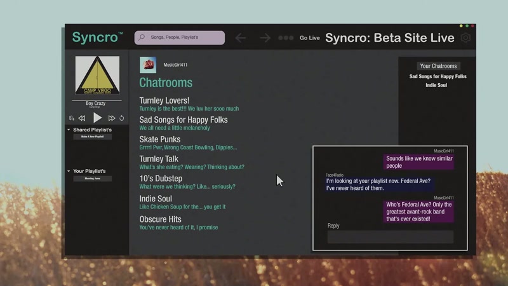This screenshot has width=508, height=286.
Task: Open the Skate Punks chatroom
Action: pyautogui.click(x=160, y=139)
